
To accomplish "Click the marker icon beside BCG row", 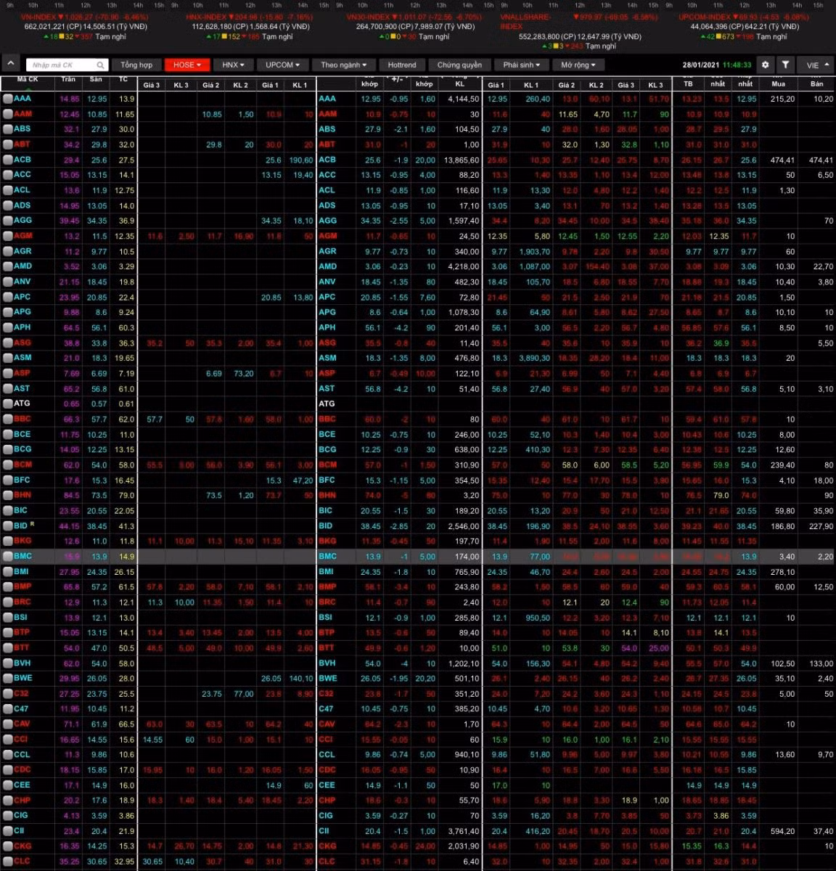I will click(7, 449).
